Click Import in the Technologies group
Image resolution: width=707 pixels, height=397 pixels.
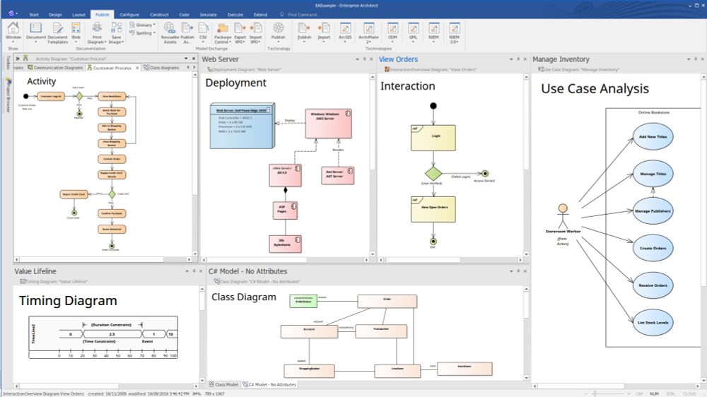tap(324, 32)
